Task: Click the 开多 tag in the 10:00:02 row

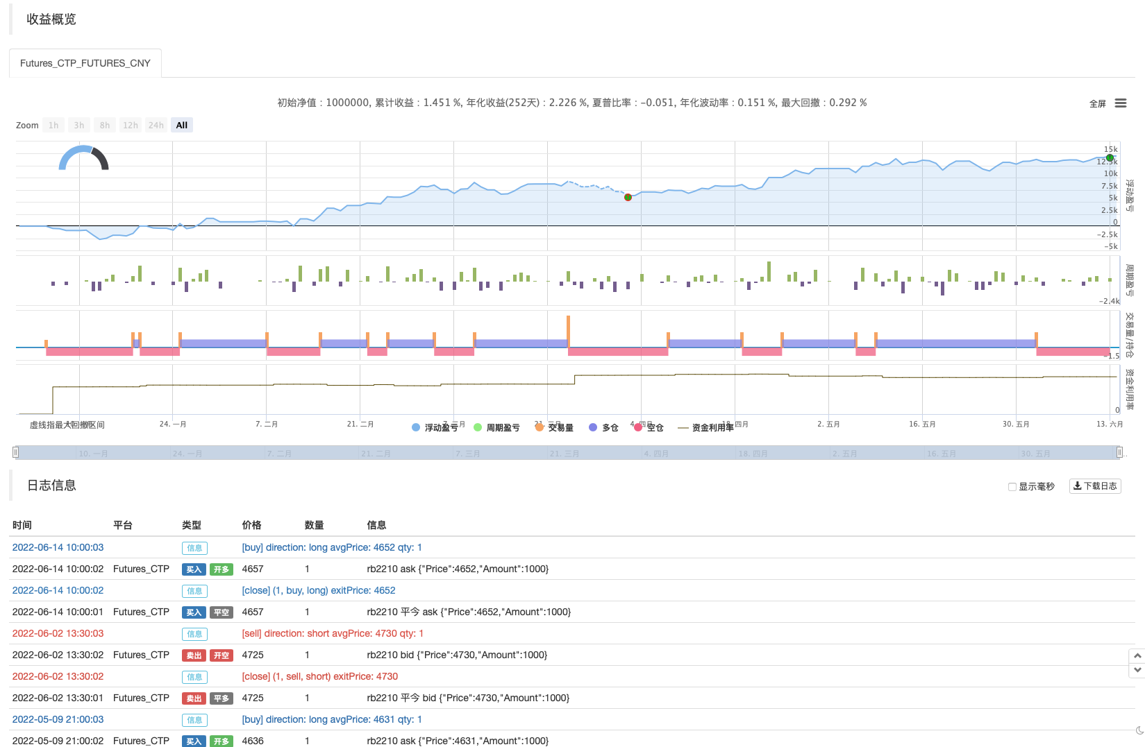Action: click(x=222, y=569)
